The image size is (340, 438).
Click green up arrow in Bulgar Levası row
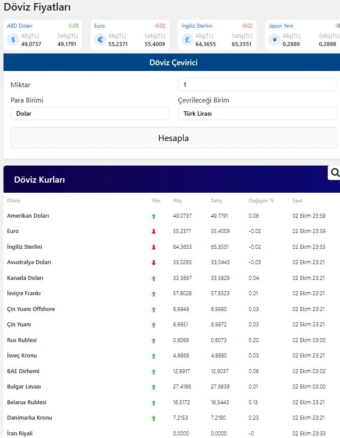[154, 387]
